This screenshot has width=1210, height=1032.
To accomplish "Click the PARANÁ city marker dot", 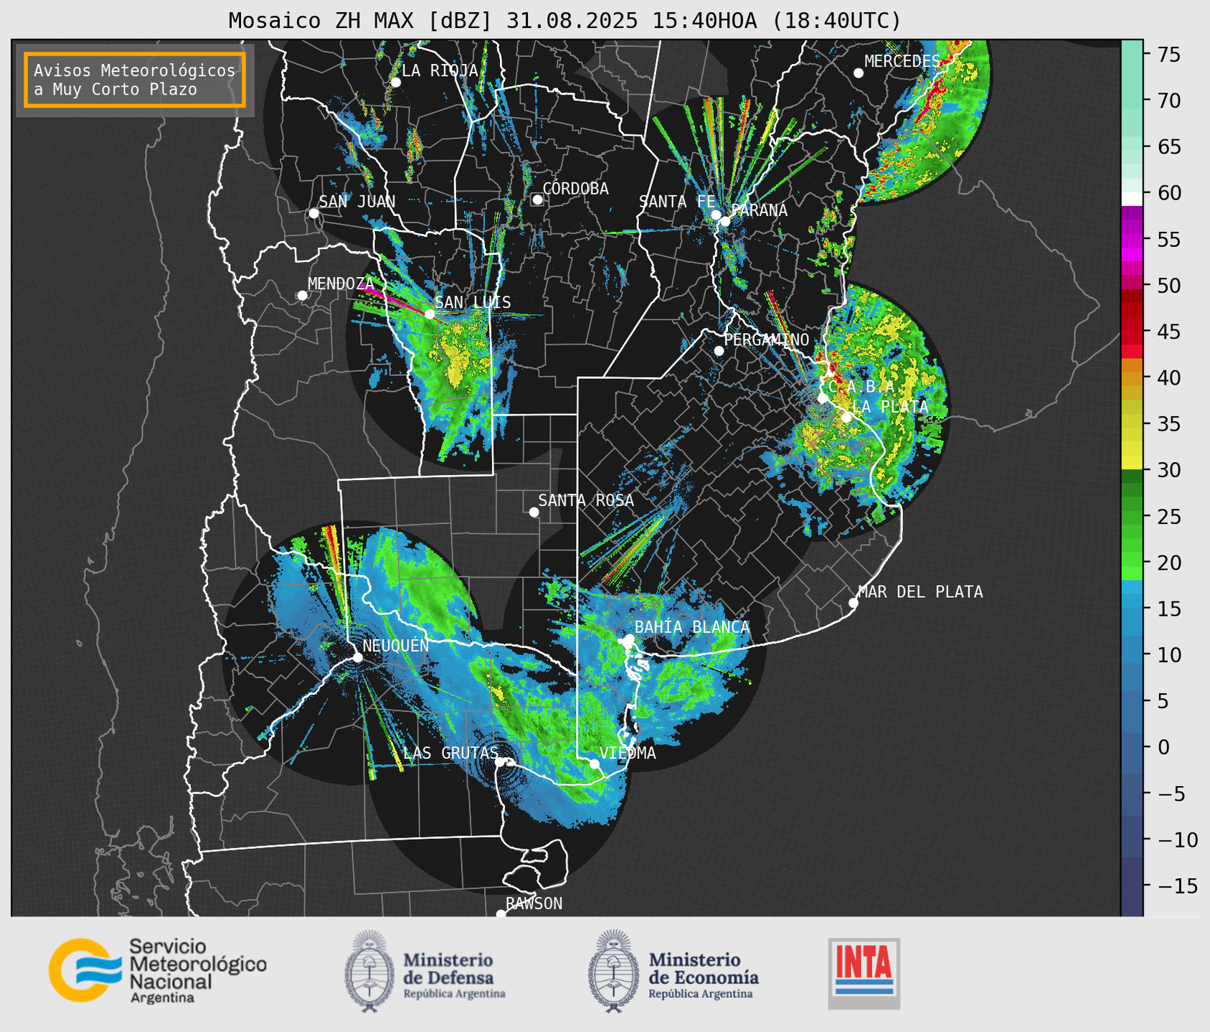I will click(725, 222).
